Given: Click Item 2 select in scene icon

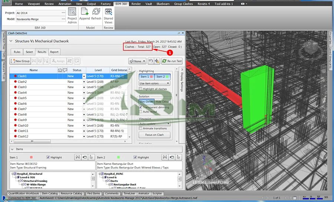Looking at the screenshot, I should 178,157.
